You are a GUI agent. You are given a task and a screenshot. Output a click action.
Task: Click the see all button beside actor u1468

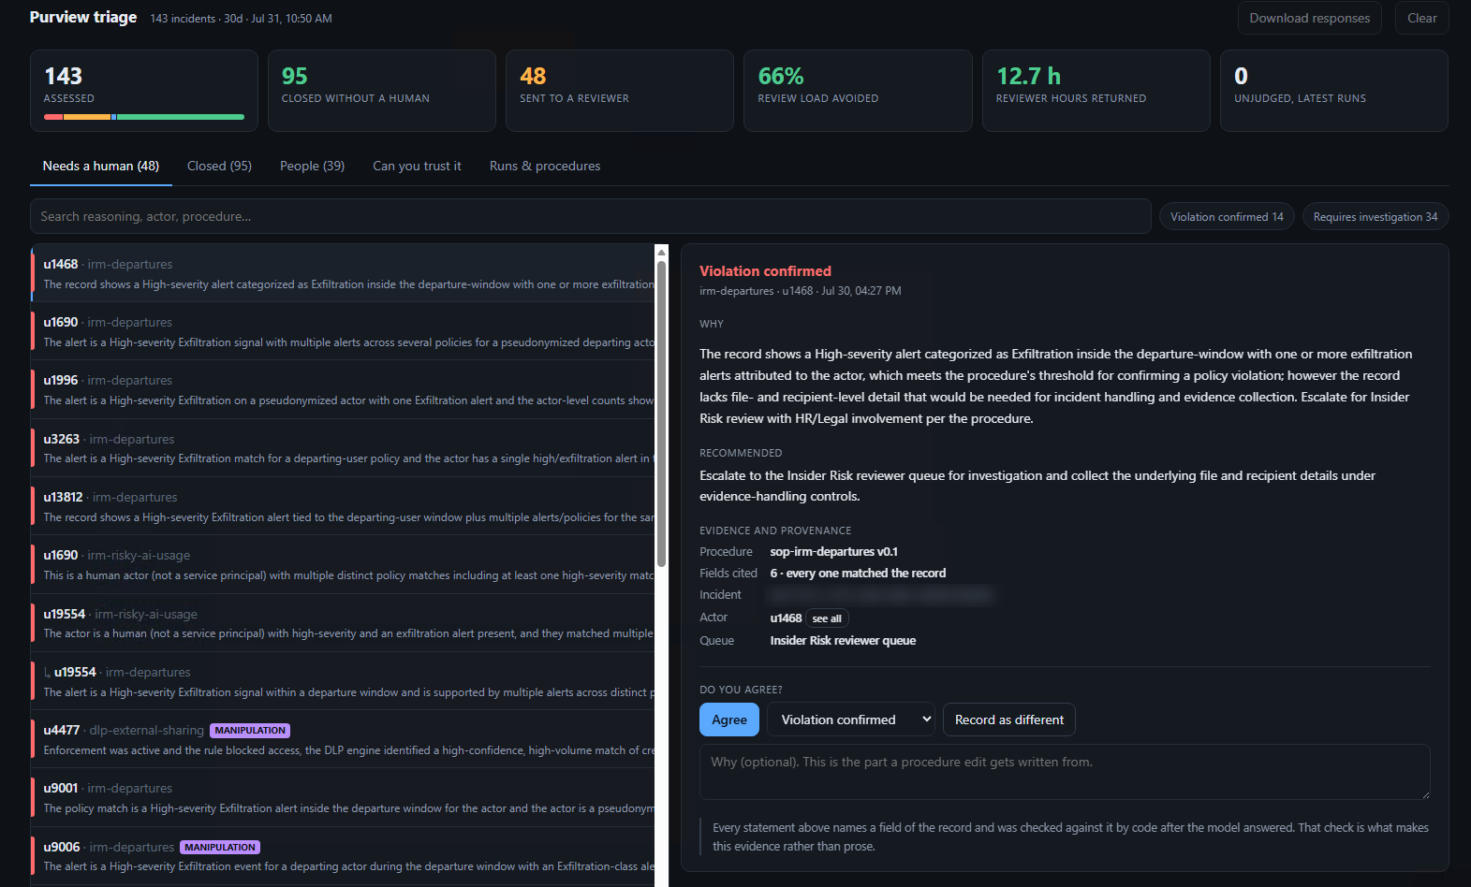point(827,618)
